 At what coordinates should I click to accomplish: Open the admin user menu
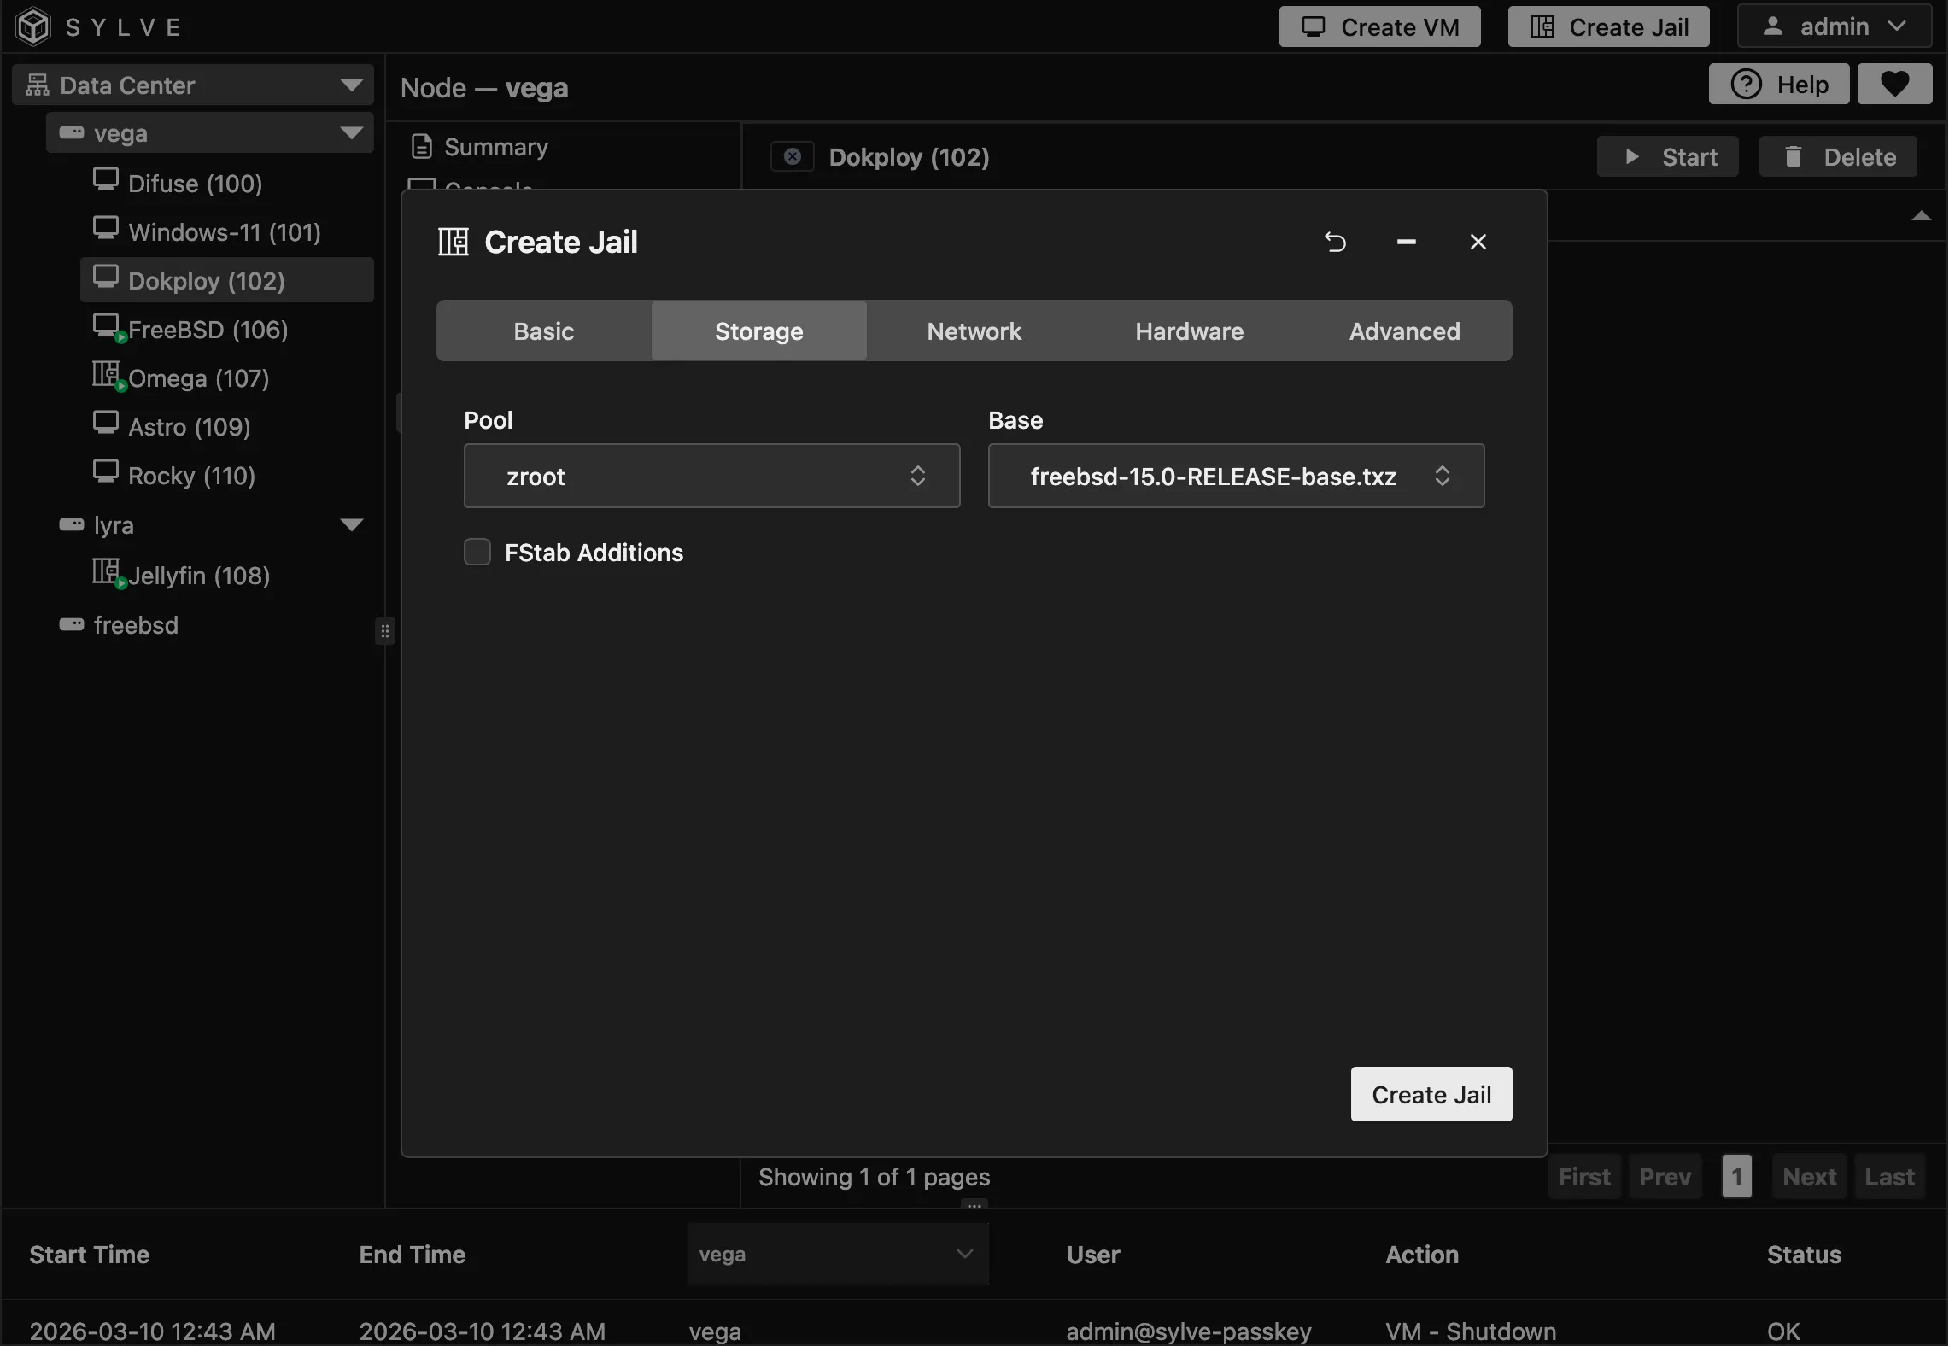(1834, 26)
